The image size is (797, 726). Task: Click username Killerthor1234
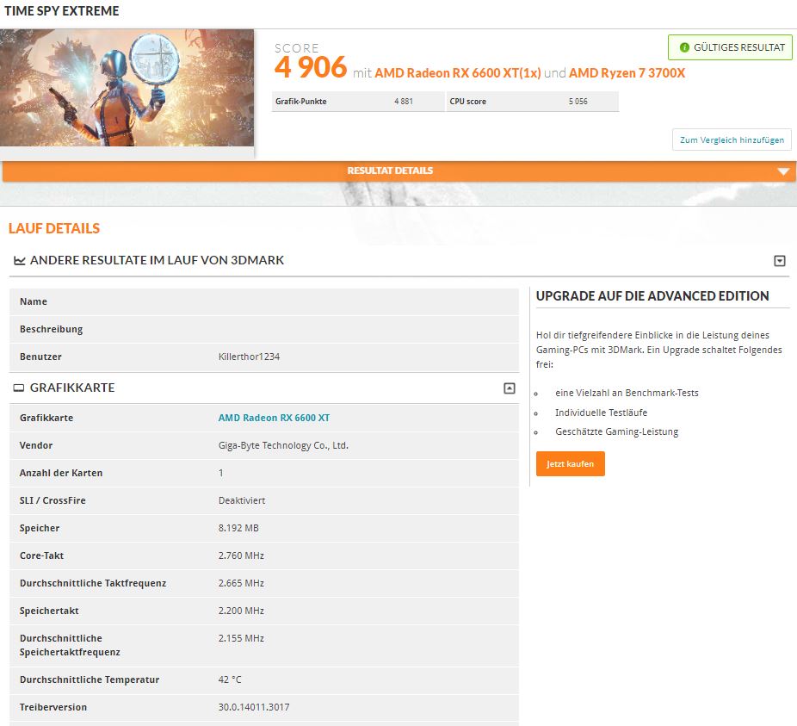(x=249, y=357)
